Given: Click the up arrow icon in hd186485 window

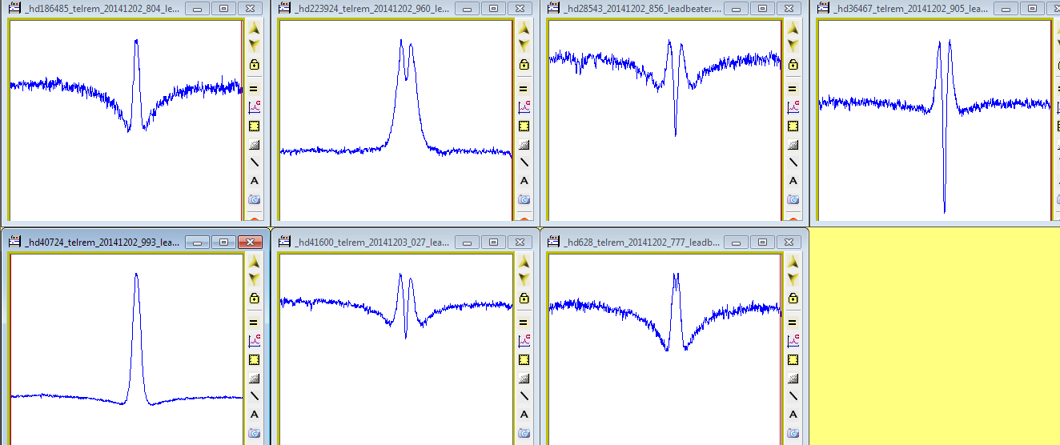Looking at the screenshot, I should [x=255, y=27].
